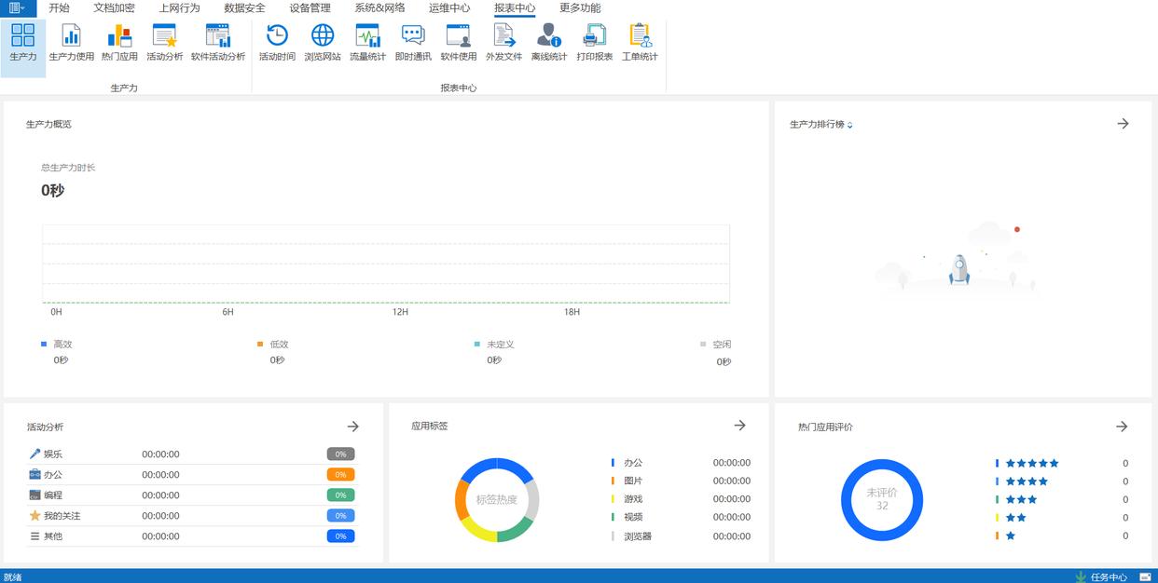Expand the 生产力排行榜 sort dropdown

[x=849, y=125]
